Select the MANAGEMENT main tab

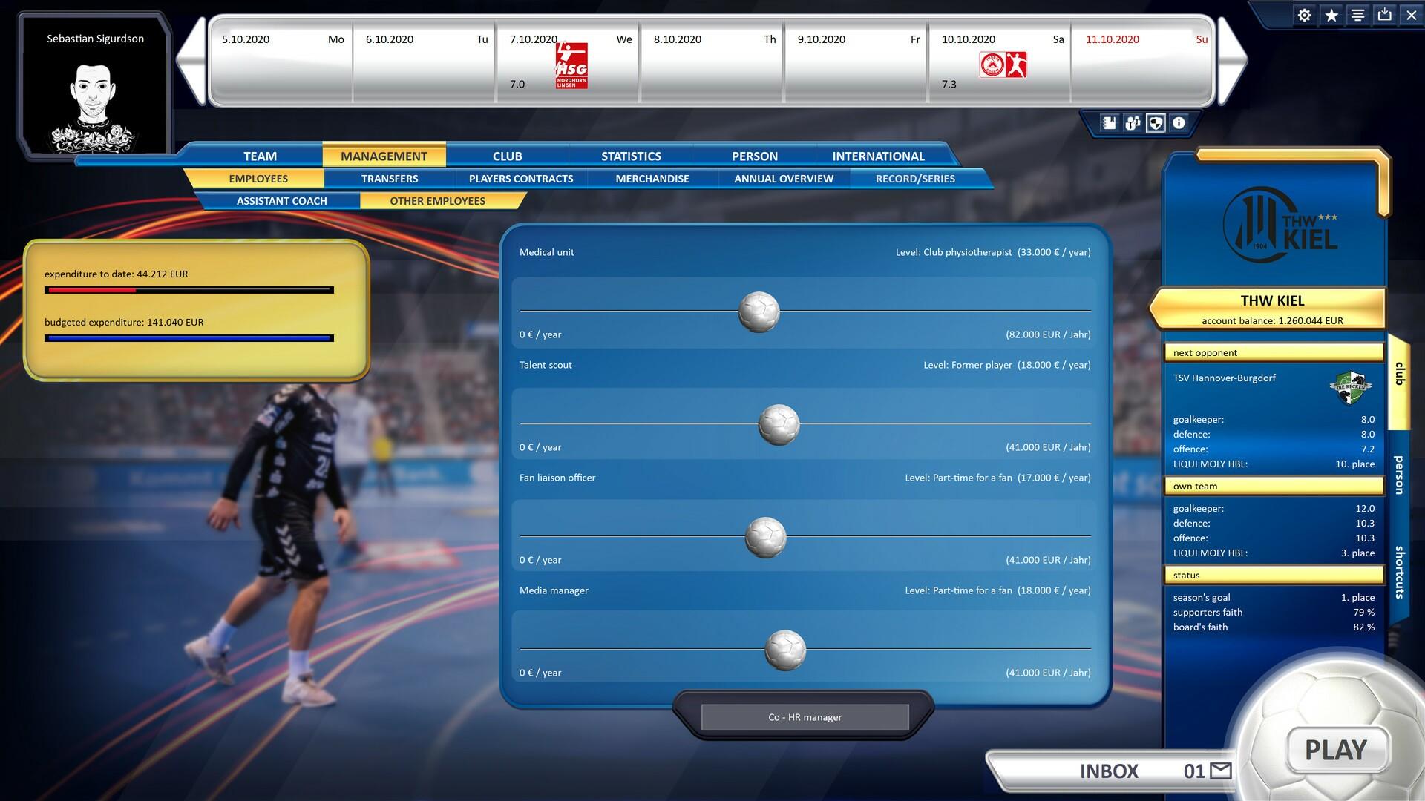point(384,156)
